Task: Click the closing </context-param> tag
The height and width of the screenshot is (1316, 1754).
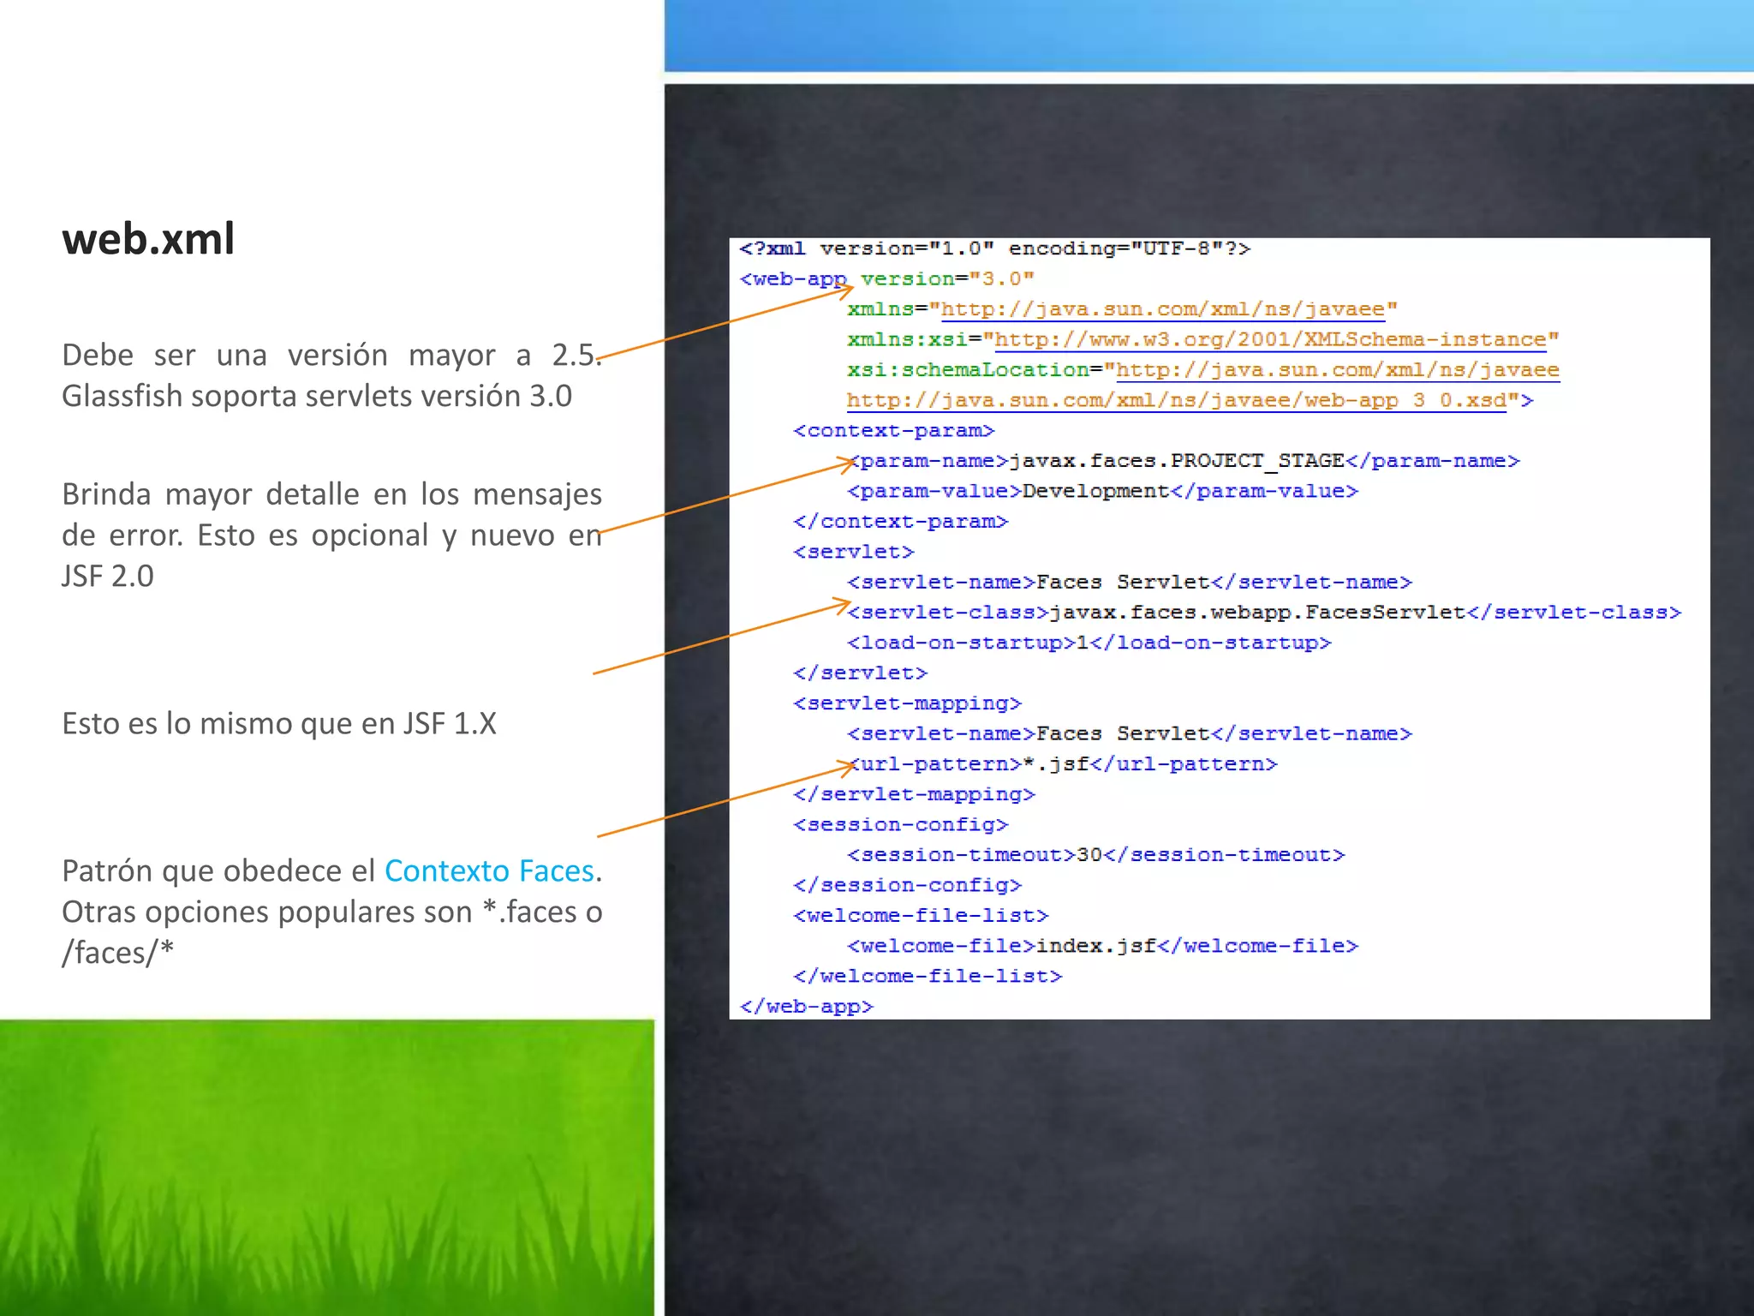Action: pyautogui.click(x=901, y=521)
